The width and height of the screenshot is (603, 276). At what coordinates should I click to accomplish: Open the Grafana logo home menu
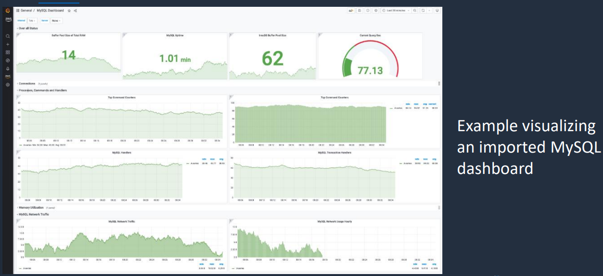coord(8,10)
